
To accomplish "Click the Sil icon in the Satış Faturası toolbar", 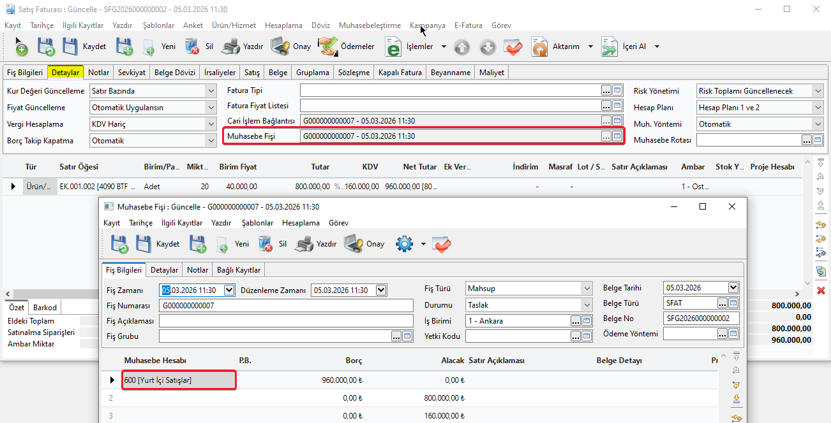I will [192, 47].
